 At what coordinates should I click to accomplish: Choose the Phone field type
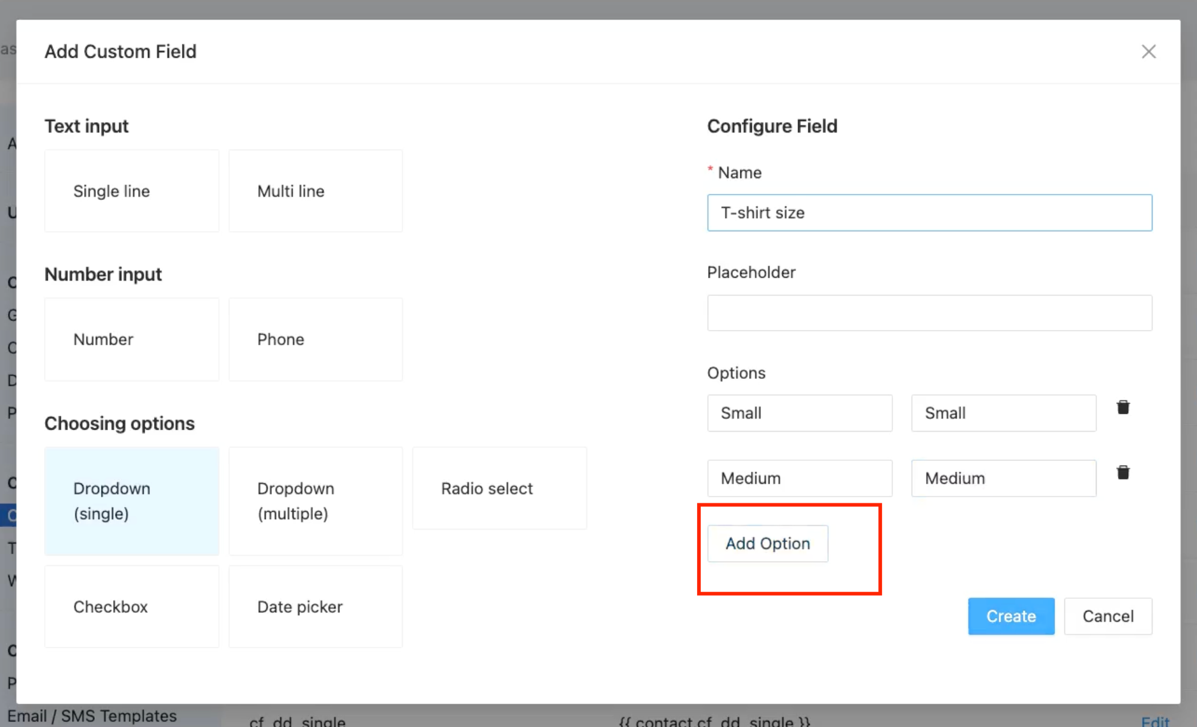pos(315,339)
